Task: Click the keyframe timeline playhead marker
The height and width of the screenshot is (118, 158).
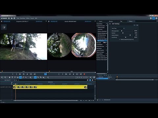Action: [x=117, y=77]
